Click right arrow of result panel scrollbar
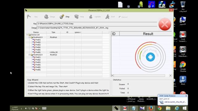The height and width of the screenshot is (111, 198). pos(170,76)
